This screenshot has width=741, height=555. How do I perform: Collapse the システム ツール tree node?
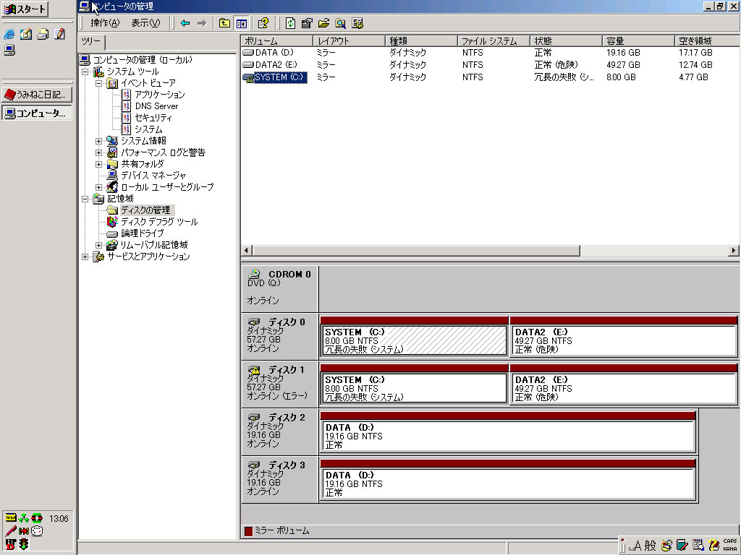coord(85,72)
